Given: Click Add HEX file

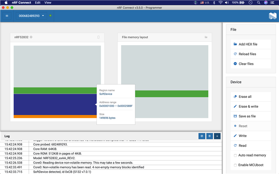Looking at the screenshot, I should click(251, 44).
